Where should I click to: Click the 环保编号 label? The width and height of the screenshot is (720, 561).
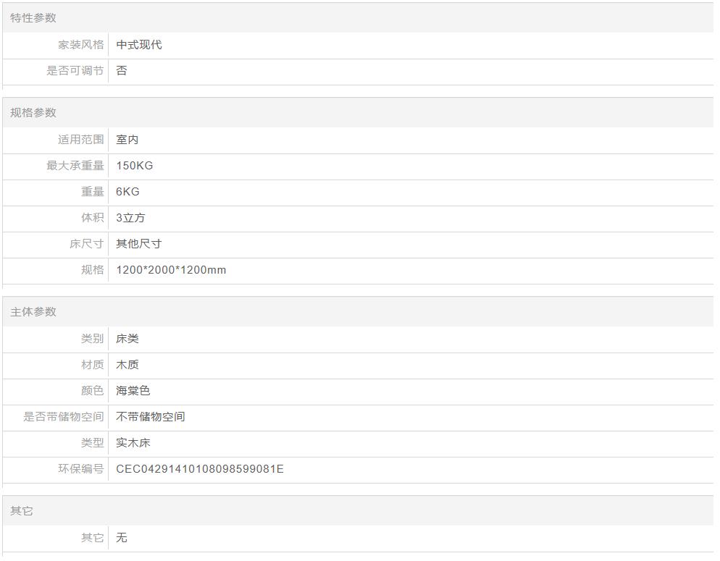81,469
